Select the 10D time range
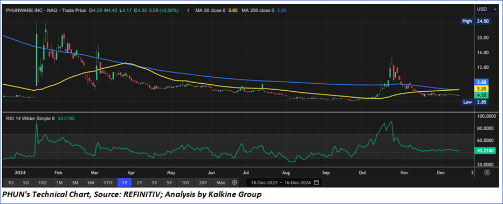Screen dimensions: 503x204 point(43,183)
